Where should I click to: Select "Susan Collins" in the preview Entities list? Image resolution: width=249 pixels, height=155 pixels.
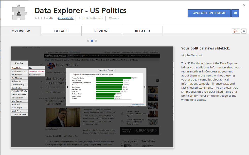(20, 98)
